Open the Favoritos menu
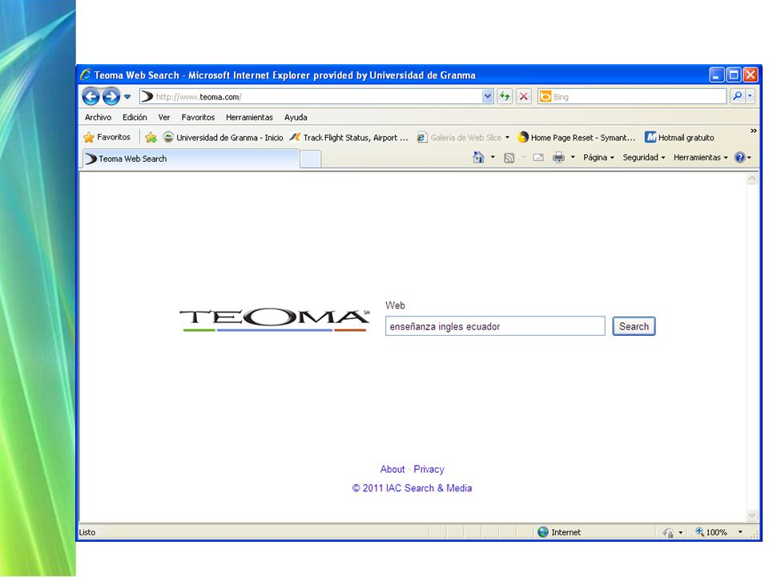 (x=198, y=117)
